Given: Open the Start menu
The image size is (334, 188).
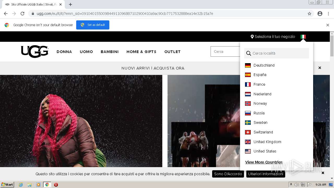Looking at the screenshot, I should coord(7,185).
